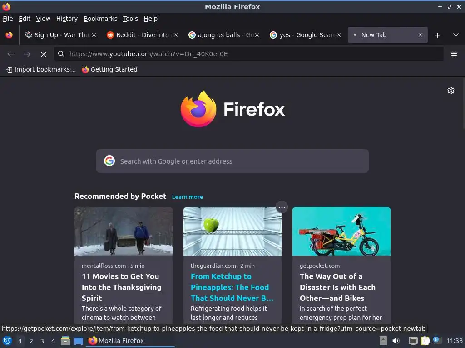The image size is (465, 348).
Task: Click the theguardian.com · 2 min source text
Action: 223,266
